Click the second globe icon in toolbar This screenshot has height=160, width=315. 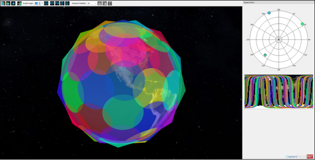[x=8, y=3]
